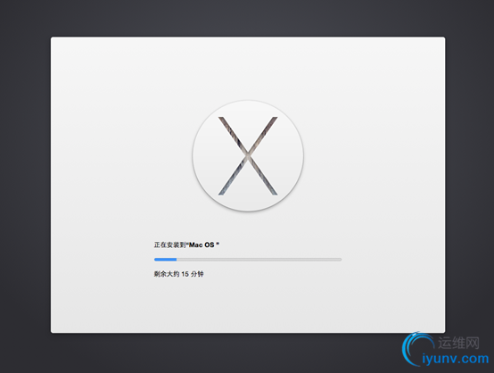494x373 pixels.
Task: Click the text "剩余大约 15 分钟"
Action: point(178,274)
